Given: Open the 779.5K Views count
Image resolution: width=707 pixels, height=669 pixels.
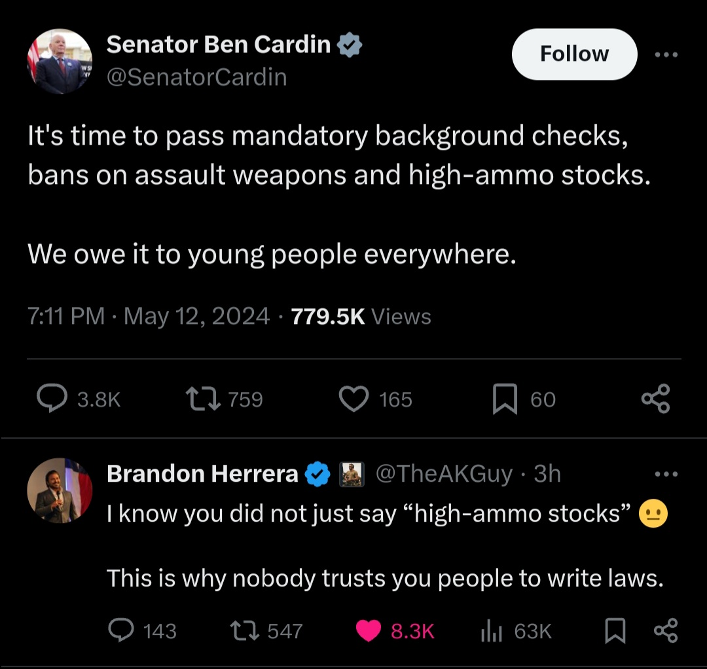Looking at the screenshot, I should pos(361,316).
